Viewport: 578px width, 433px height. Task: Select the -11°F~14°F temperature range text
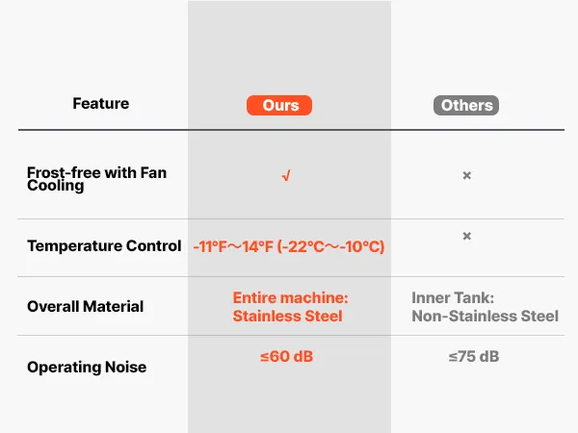(x=288, y=247)
